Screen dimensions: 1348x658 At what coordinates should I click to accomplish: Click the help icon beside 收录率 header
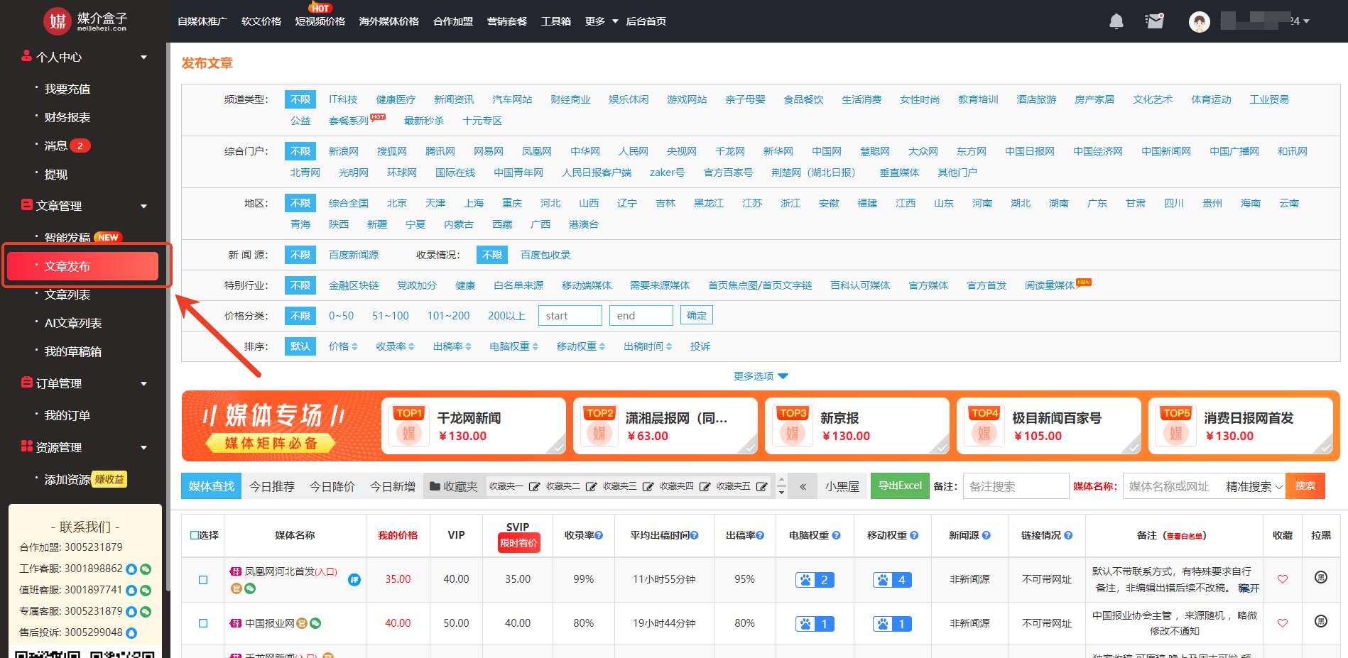coord(599,535)
